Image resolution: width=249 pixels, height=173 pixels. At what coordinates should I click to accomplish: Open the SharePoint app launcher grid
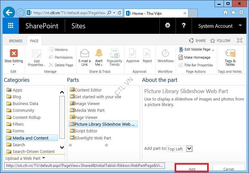pyautogui.click(x=11, y=26)
